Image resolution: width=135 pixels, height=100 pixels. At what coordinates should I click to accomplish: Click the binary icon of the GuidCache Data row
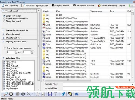[x=44, y=44]
